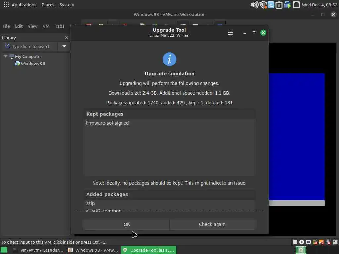Open the VMware File menu
This screenshot has width=339, height=254.
(x=6, y=26)
